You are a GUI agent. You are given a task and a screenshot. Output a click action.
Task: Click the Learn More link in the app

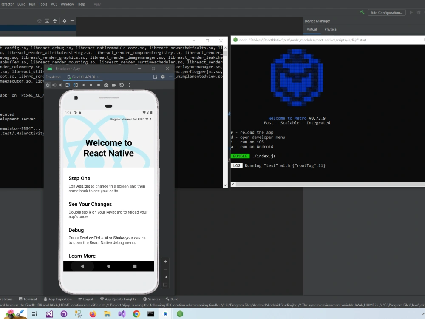click(x=82, y=256)
